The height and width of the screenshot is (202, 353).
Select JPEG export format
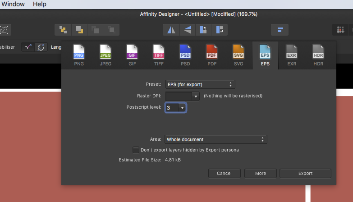(x=105, y=55)
